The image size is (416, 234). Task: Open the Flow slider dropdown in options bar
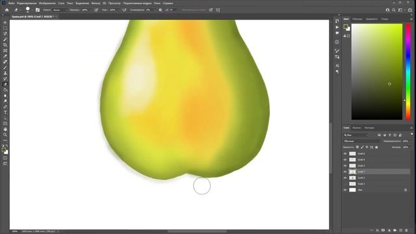pos(118,10)
